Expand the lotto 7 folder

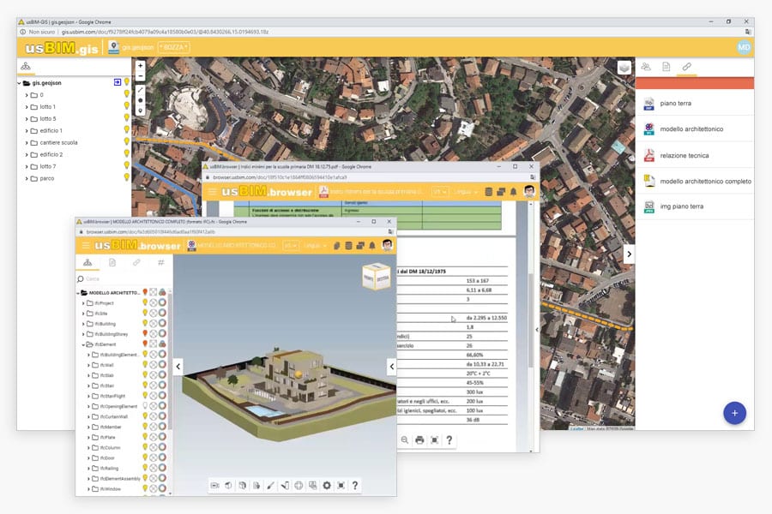click(27, 167)
